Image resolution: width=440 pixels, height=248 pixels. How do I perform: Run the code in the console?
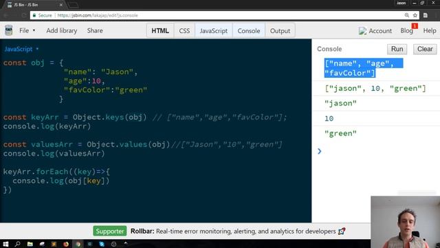pos(397,49)
